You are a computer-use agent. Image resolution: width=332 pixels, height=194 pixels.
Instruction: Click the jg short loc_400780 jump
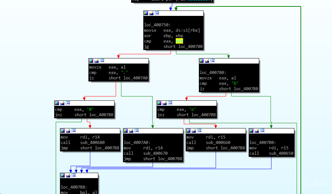(x=173, y=47)
